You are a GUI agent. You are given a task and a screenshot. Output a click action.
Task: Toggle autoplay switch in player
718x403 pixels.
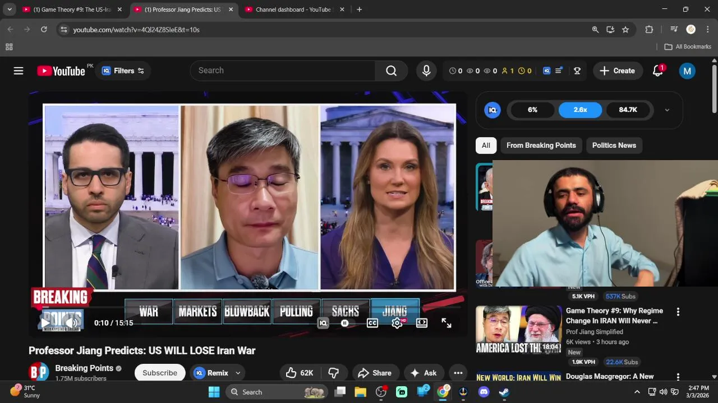(345, 323)
